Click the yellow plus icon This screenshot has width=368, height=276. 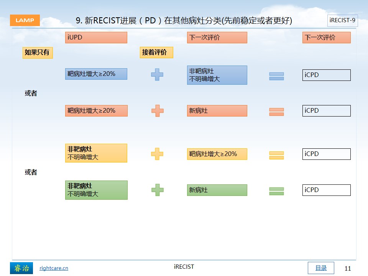pyautogui.click(x=157, y=154)
